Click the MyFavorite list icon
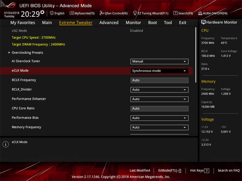 point(72,13)
